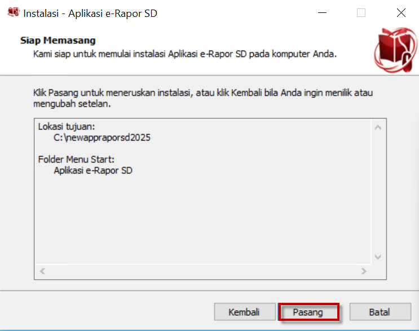Click the destination path C:\newappraporsd2025
Screen dimensions: 419x331
102,137
